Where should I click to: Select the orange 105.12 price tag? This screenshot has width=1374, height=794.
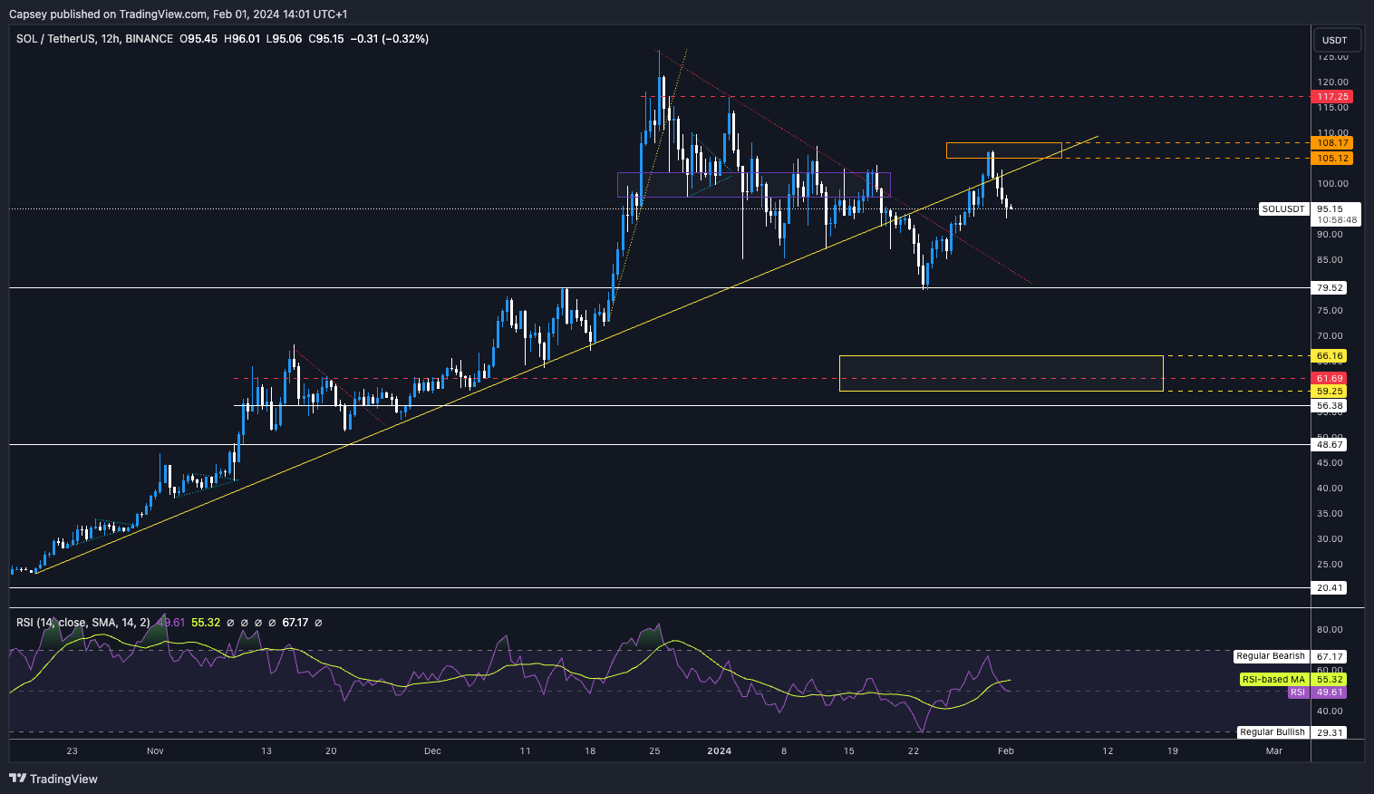(1332, 158)
